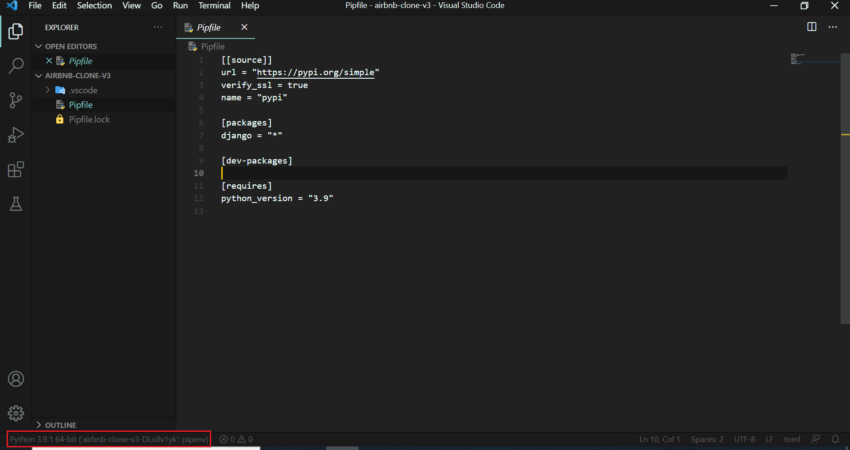
Task: Click the errors and warnings status indicator
Action: point(236,439)
